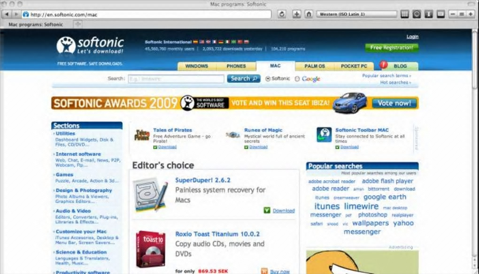Screen dimensions: 479x274
Task: Click the blue Search button
Action: [x=243, y=78]
